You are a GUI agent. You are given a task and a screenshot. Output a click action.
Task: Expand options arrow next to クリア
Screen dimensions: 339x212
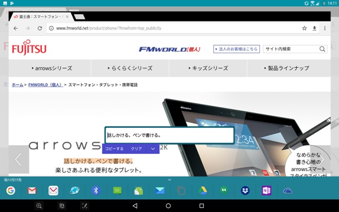coord(153,149)
